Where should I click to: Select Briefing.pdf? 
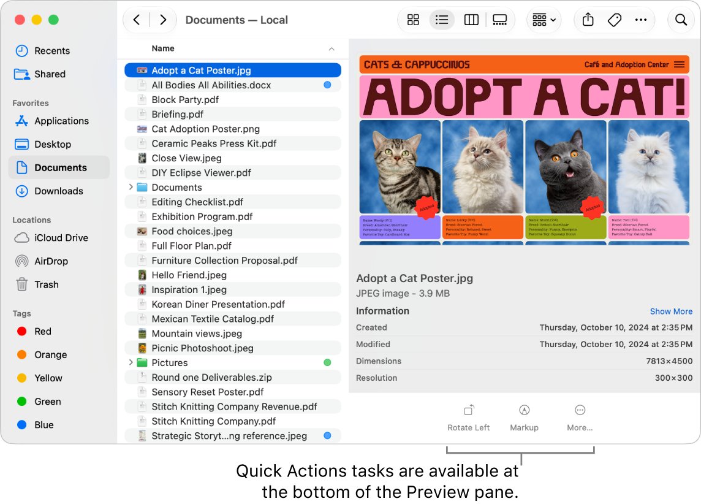(x=232, y=114)
